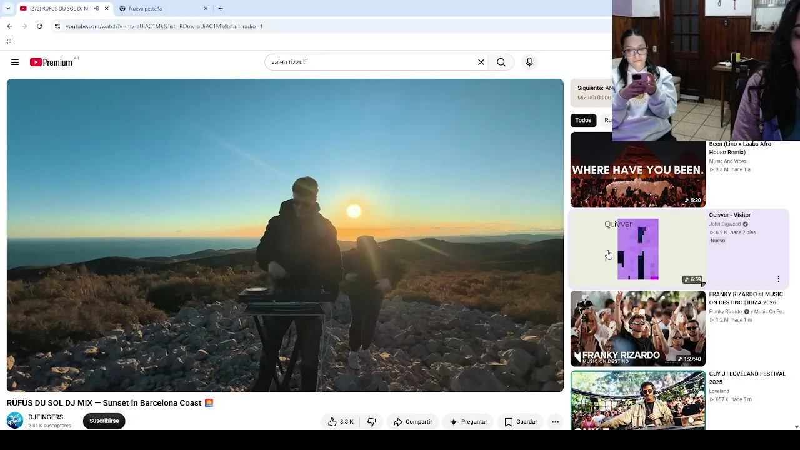Play the Franky Rizardo Music On thumbnail
Image resolution: width=800 pixels, height=450 pixels.
pos(637,329)
